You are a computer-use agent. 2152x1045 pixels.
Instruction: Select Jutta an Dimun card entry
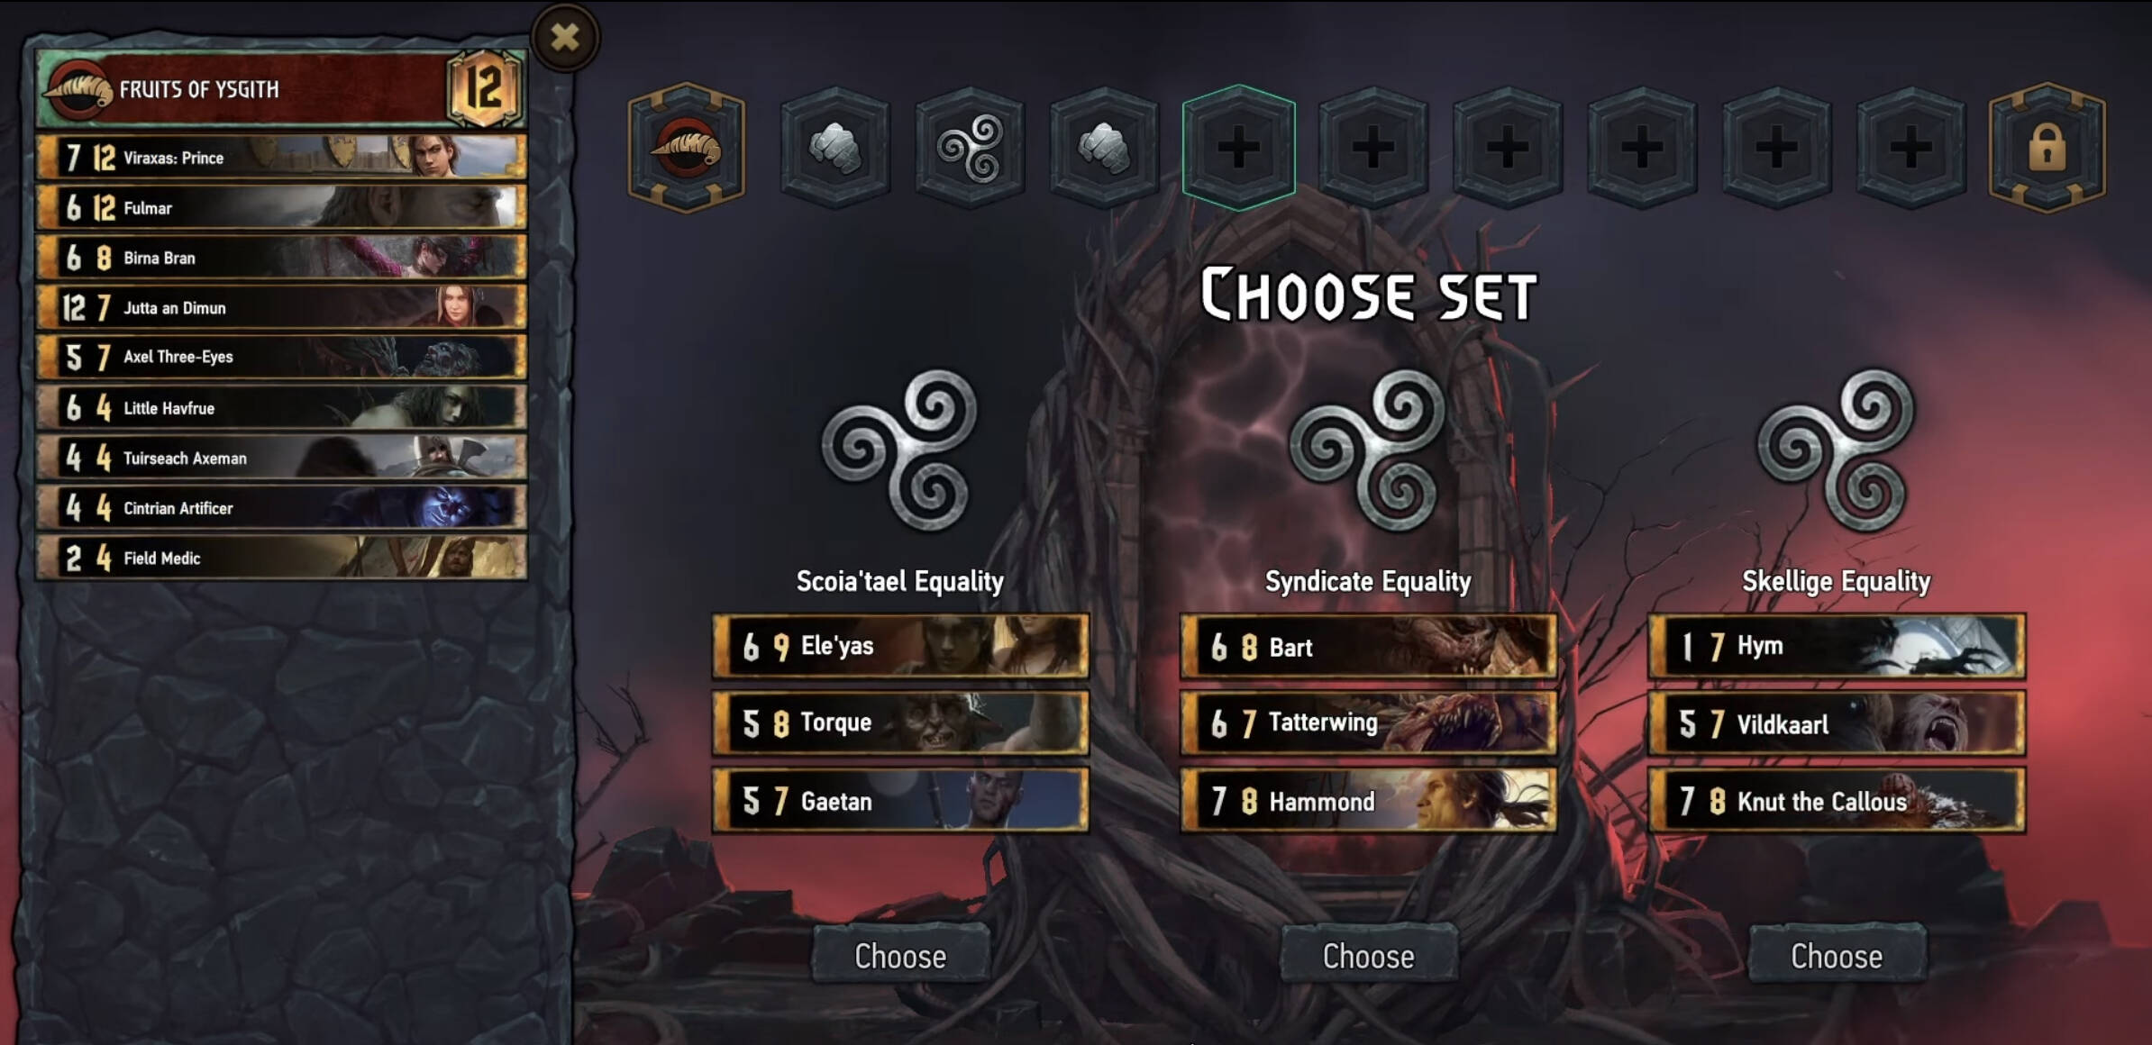281,307
